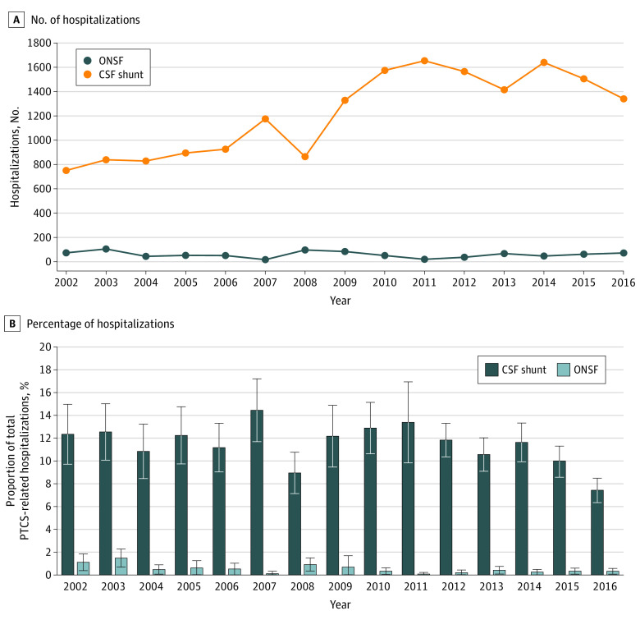Viewport: 640px width, 620px height.
Task: Click the CSF shunt 2007 data point
Action: (265, 119)
